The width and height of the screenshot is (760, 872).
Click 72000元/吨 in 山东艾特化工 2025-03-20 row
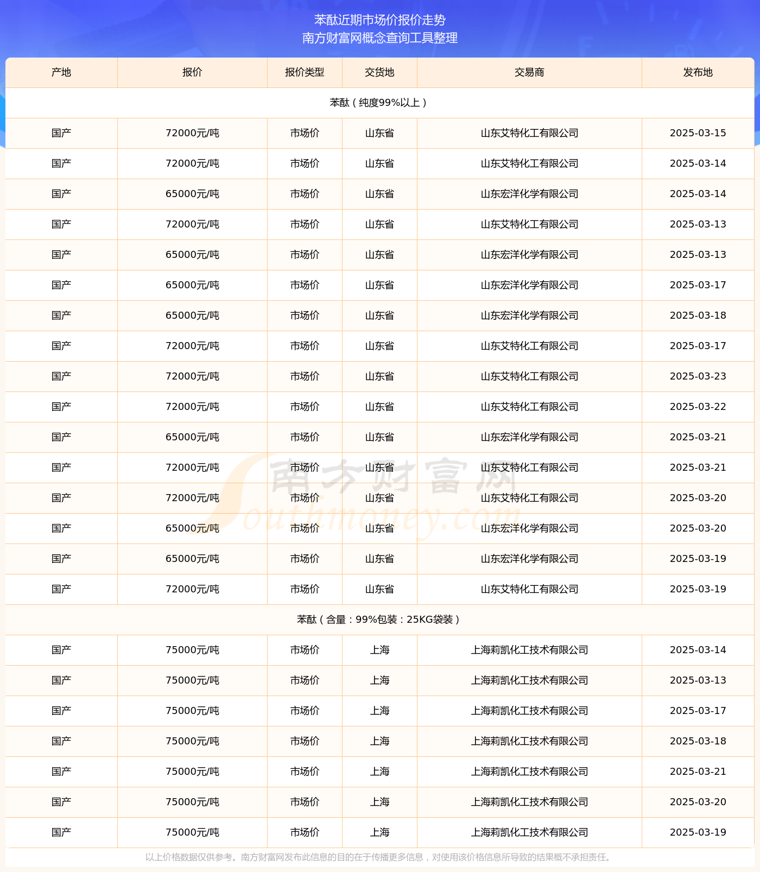[x=192, y=498]
